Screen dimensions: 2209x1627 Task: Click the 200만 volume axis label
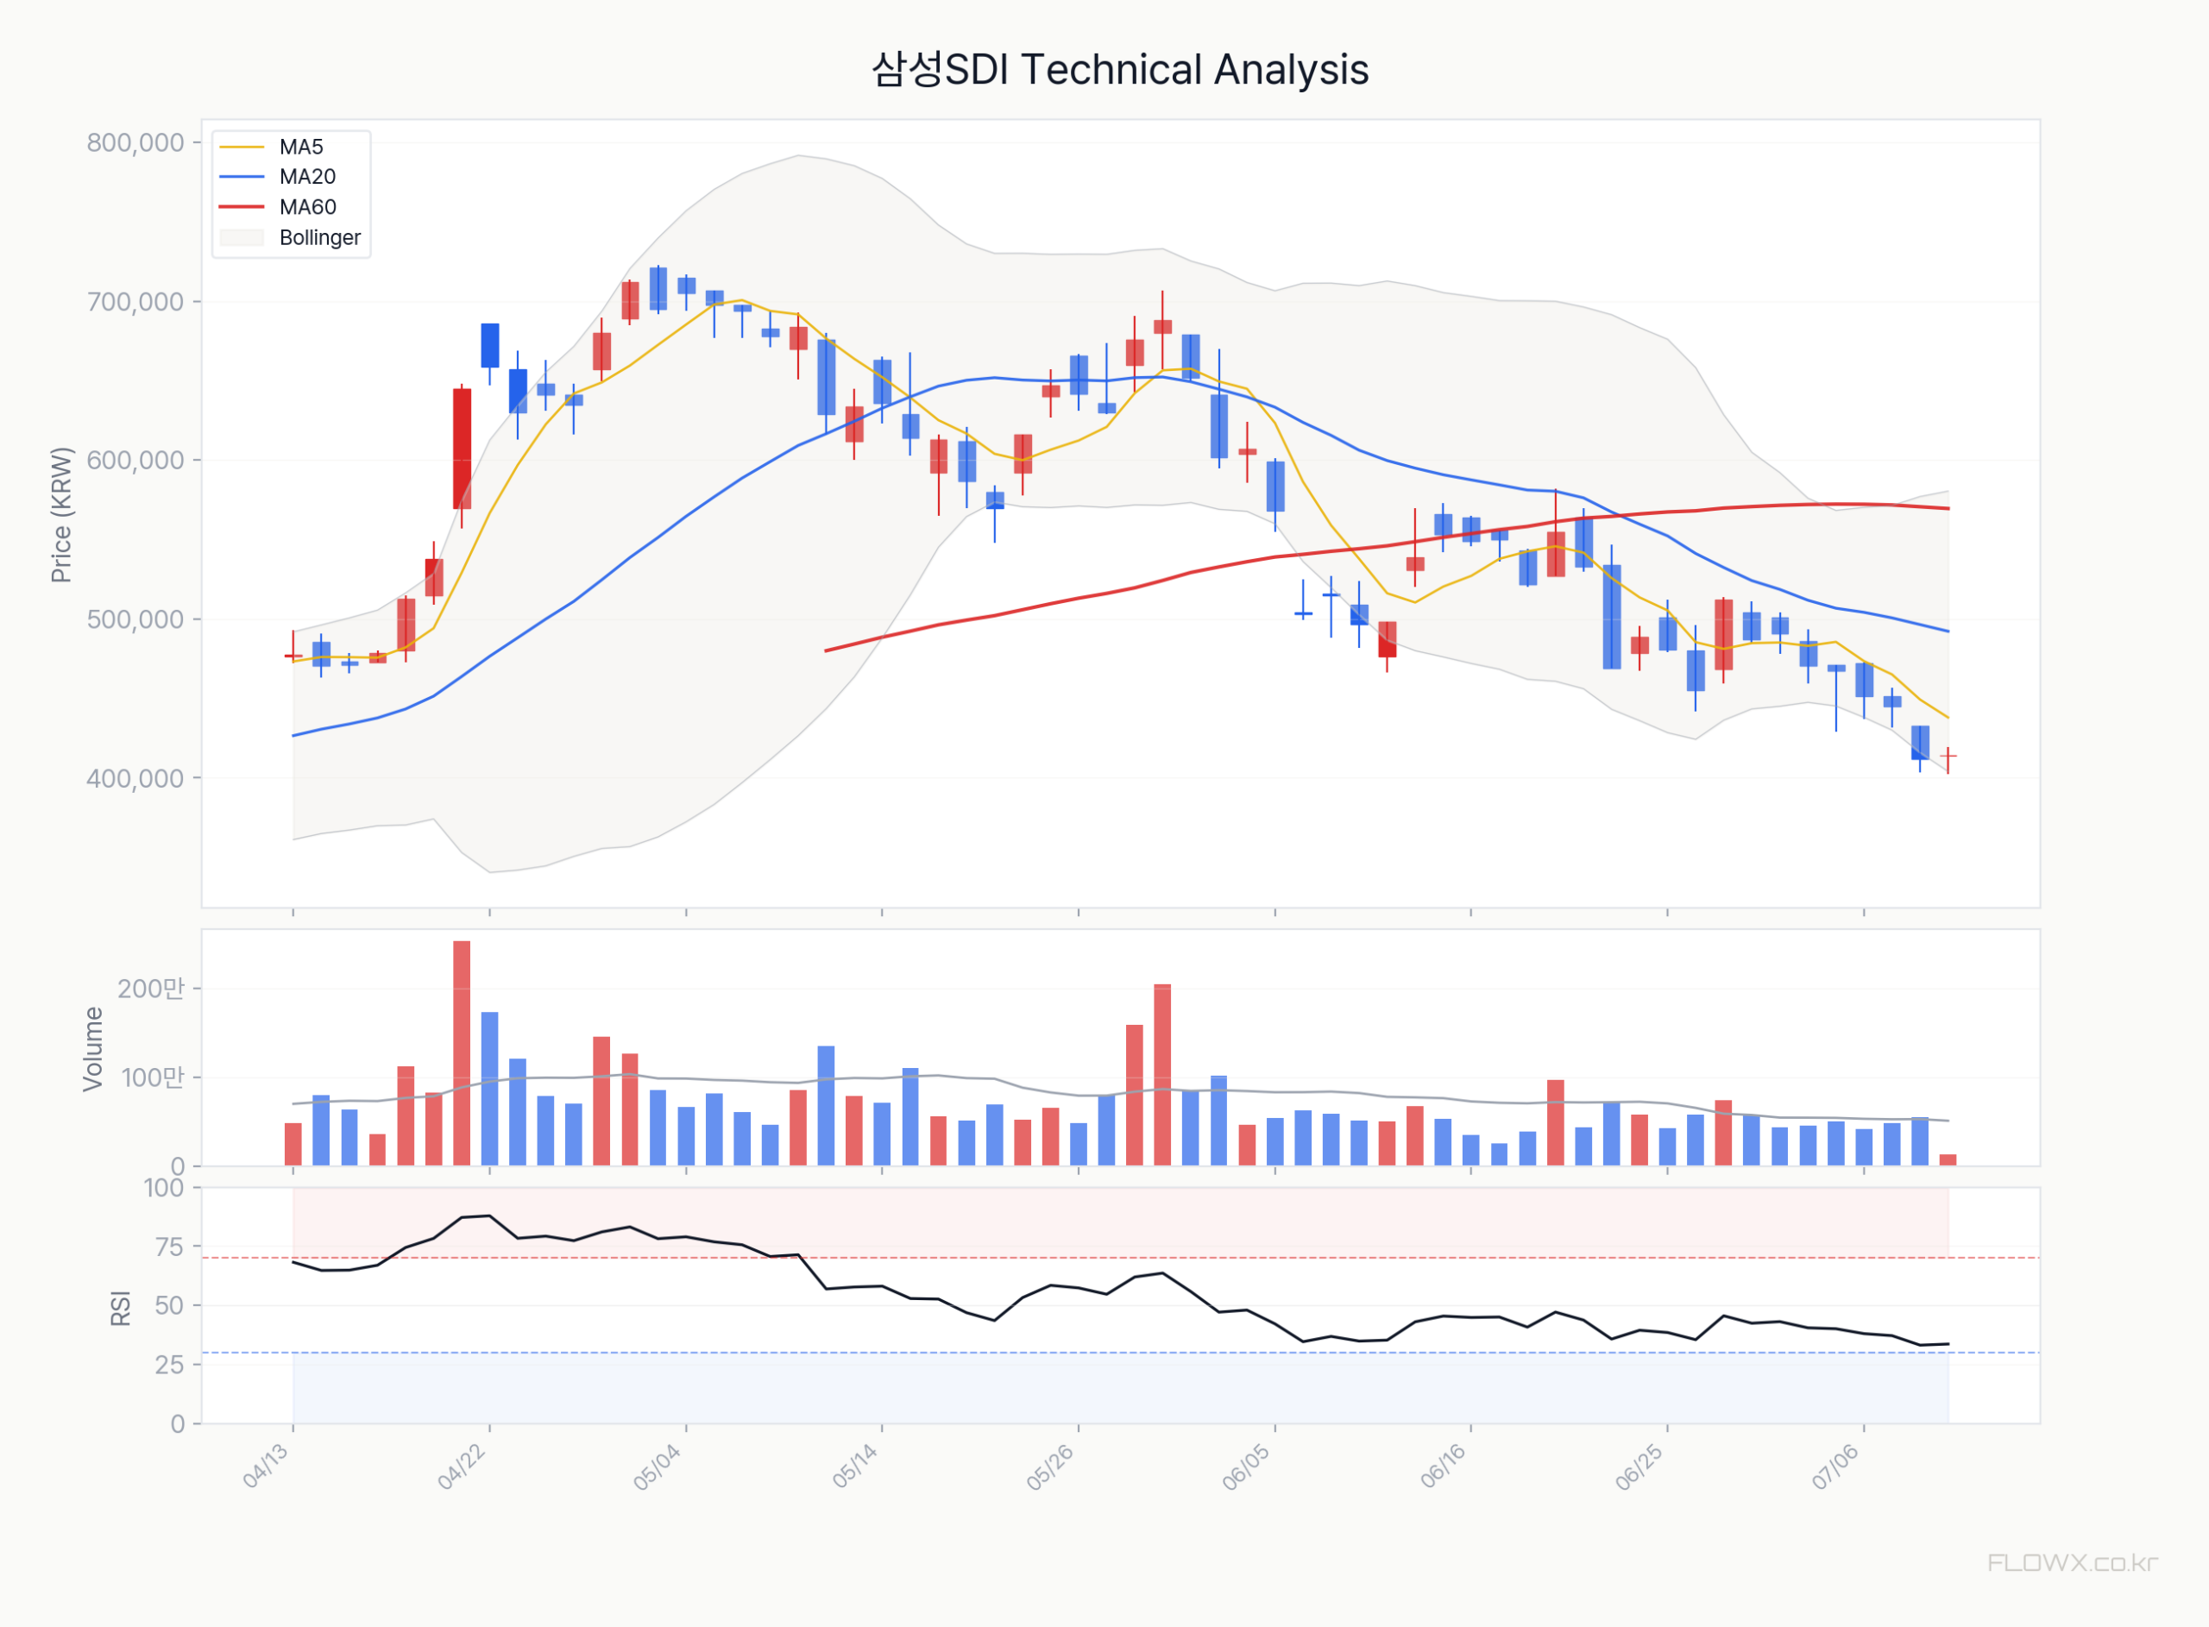tap(152, 989)
